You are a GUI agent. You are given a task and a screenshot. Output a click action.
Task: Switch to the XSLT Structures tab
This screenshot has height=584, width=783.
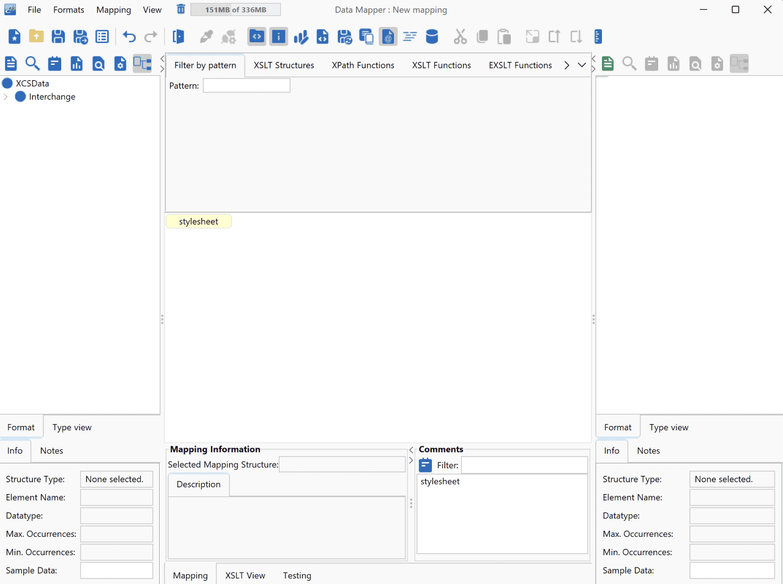point(284,66)
